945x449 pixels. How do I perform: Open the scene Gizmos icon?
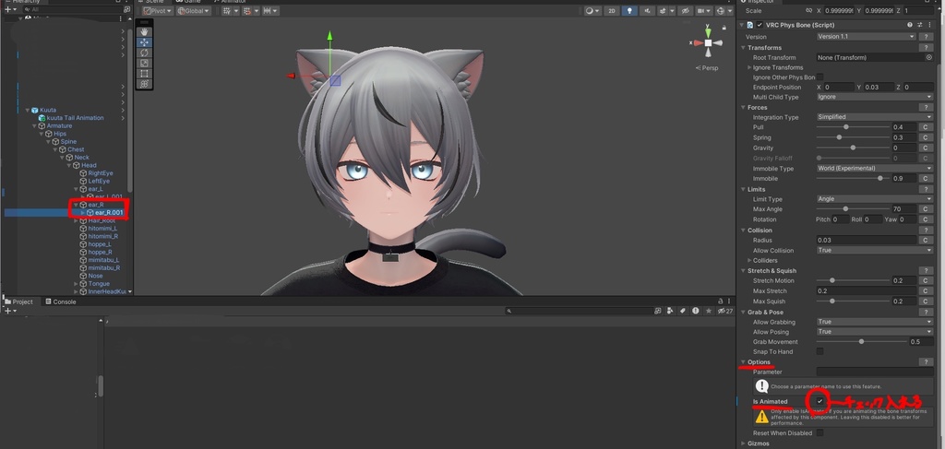pyautogui.click(x=723, y=11)
